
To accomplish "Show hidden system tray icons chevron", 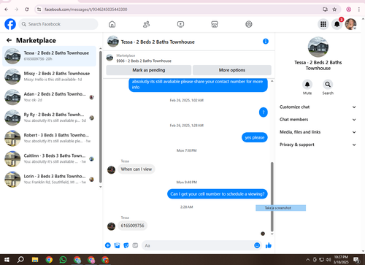I will (307, 260).
